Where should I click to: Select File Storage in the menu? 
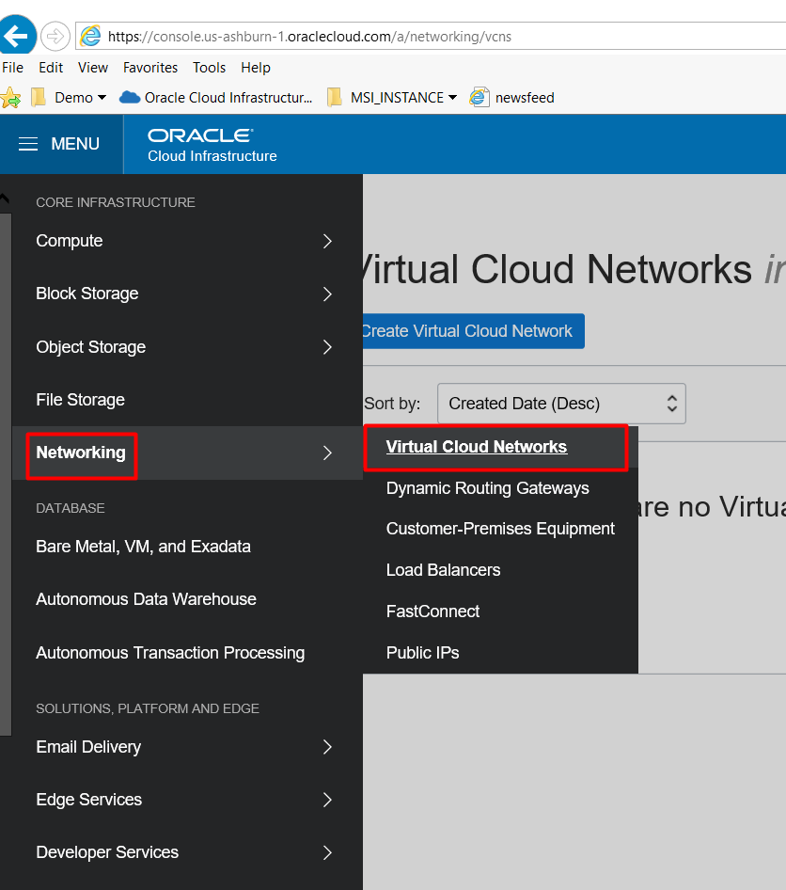(81, 400)
